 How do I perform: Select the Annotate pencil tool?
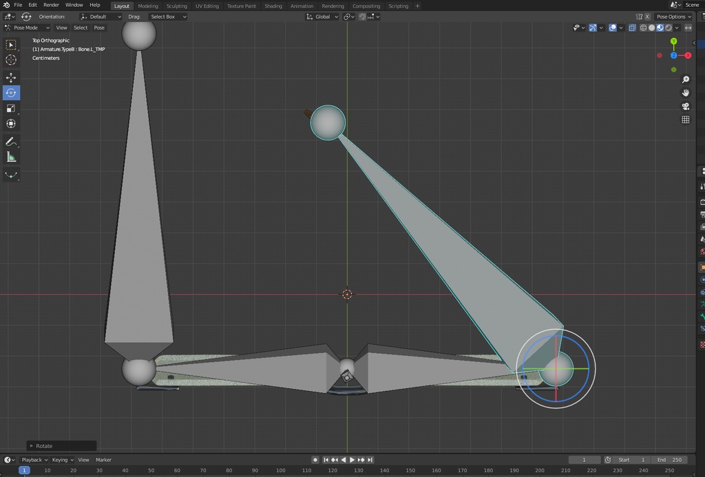(x=11, y=142)
